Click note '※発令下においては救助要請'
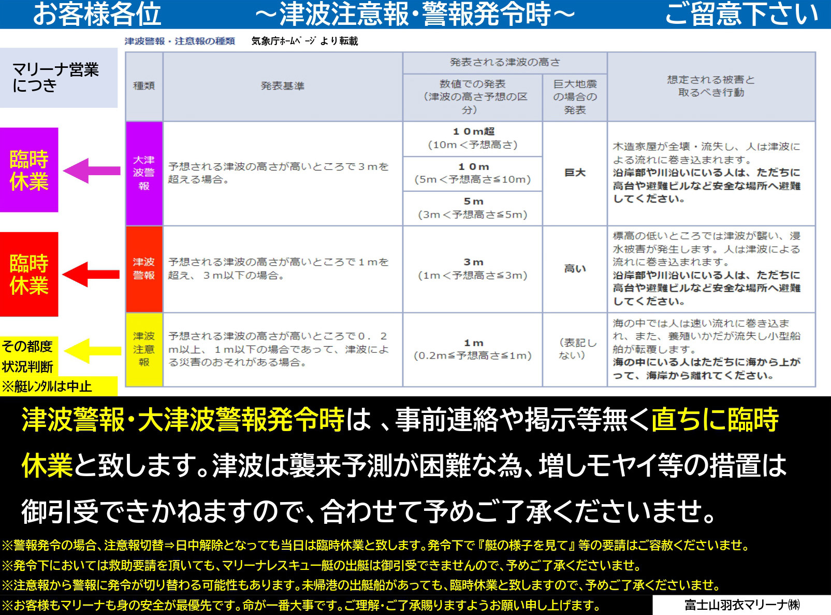Viewport: 831px width, 615px height. click(322, 565)
